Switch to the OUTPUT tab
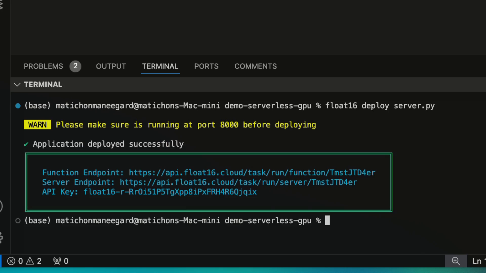 point(111,66)
